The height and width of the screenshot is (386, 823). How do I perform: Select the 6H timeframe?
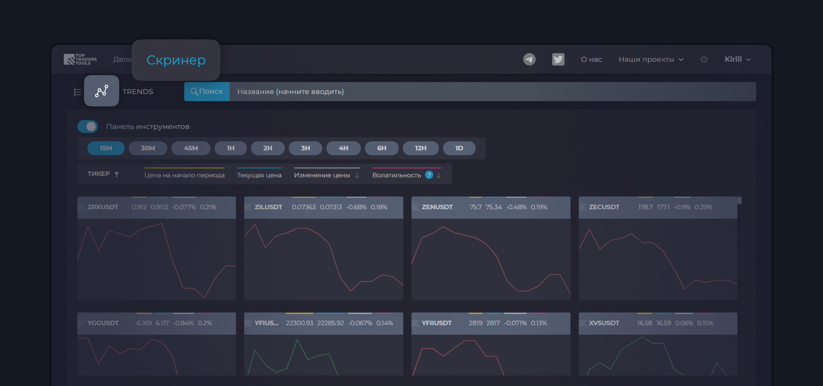(381, 148)
